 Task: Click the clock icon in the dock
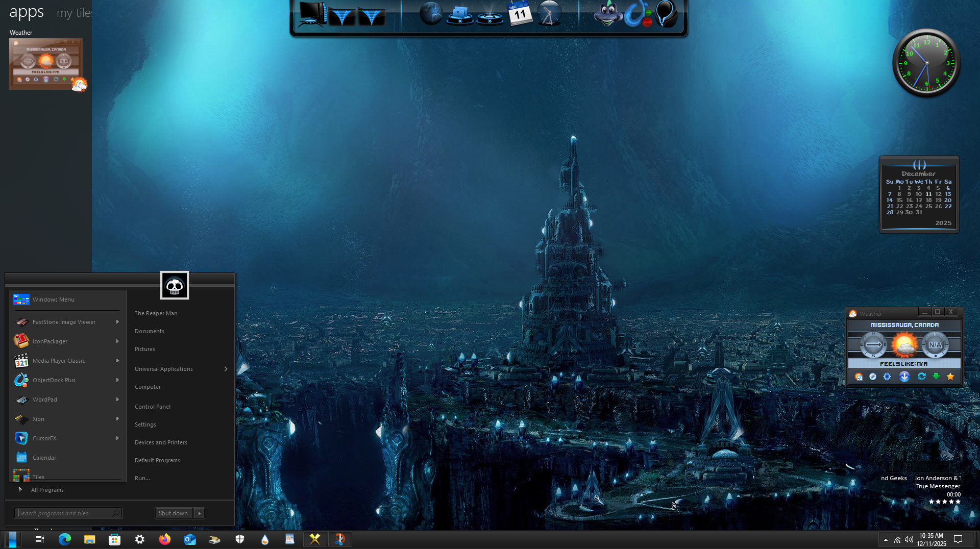pyautogui.click(x=549, y=14)
